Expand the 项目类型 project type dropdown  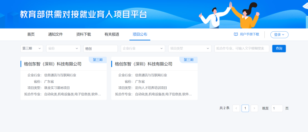pyautogui.click(x=190, y=48)
